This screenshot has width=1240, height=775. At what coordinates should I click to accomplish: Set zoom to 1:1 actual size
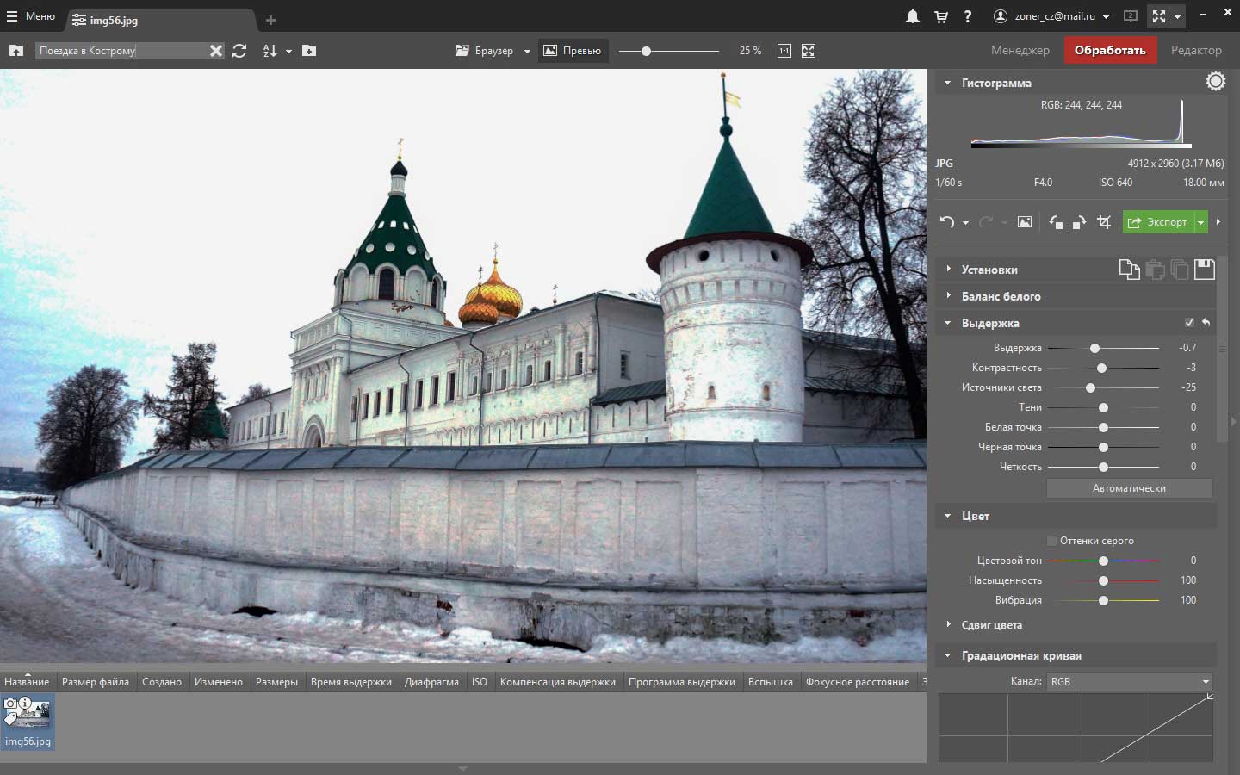pos(784,51)
